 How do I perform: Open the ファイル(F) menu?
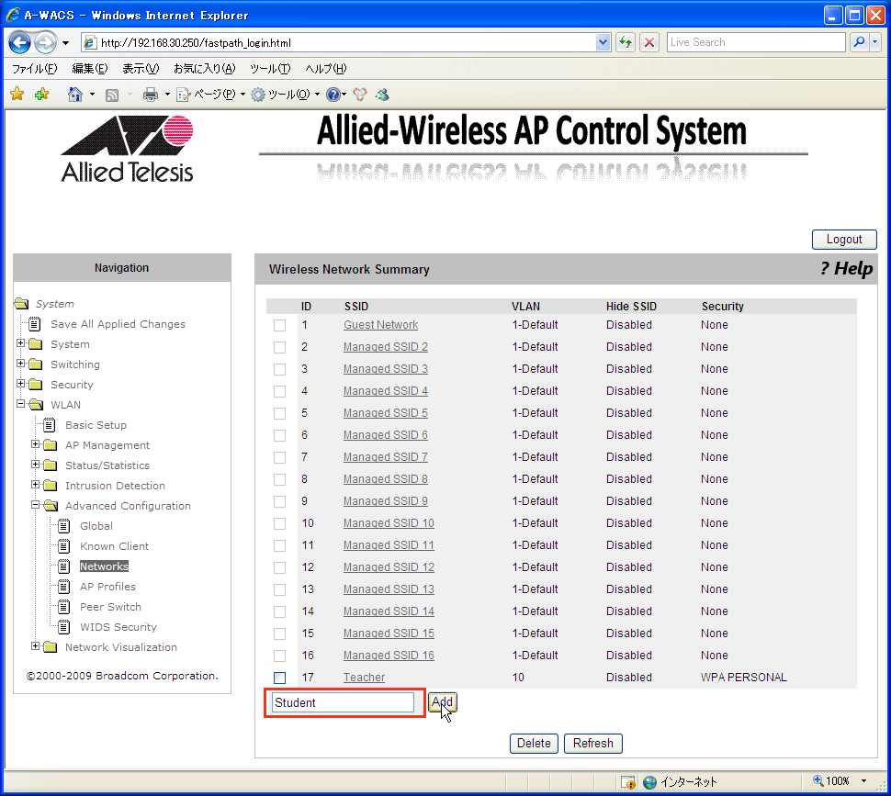[x=35, y=69]
